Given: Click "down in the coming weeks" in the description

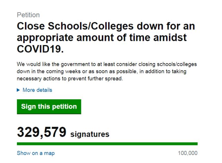Looking at the screenshot, I should (46, 72).
